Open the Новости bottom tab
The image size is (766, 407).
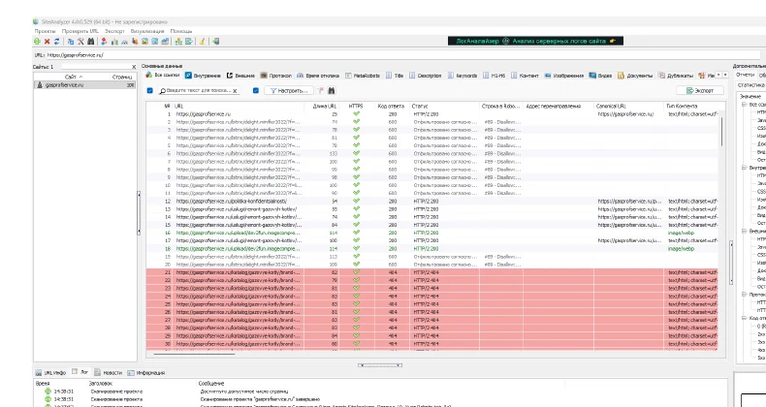(108, 372)
